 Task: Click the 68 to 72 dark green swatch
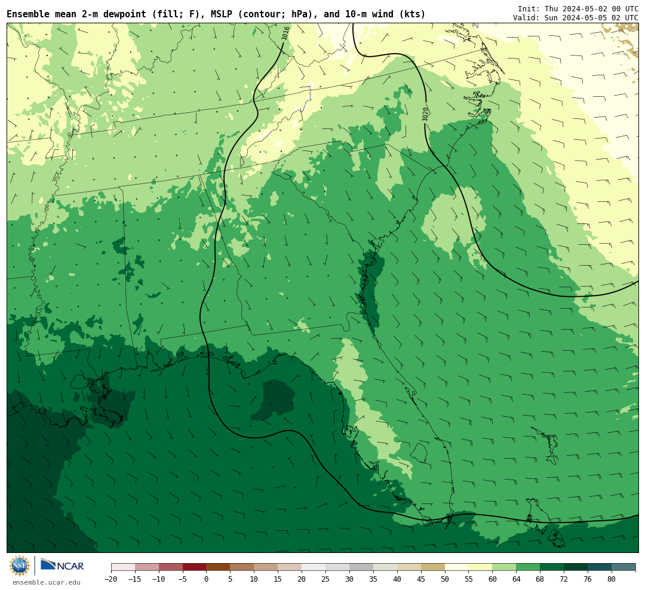point(552,567)
